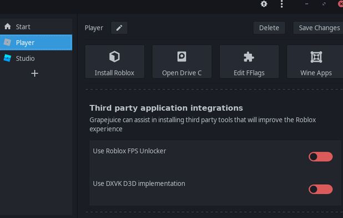Maximize the Grapejuice window
This screenshot has height=218, width=343.
pos(324,4)
